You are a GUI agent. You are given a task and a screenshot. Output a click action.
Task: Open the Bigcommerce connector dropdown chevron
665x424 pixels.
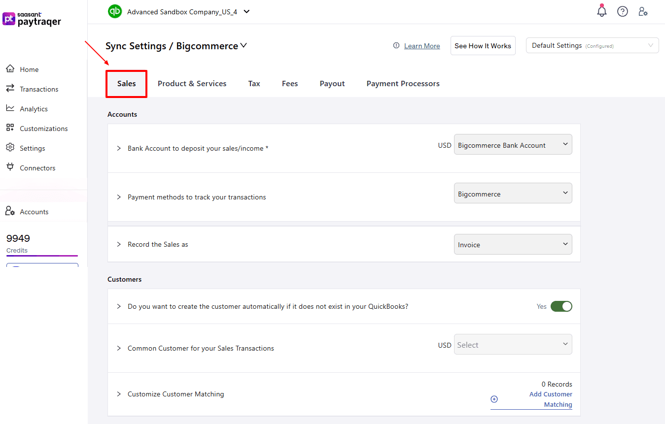coord(244,46)
